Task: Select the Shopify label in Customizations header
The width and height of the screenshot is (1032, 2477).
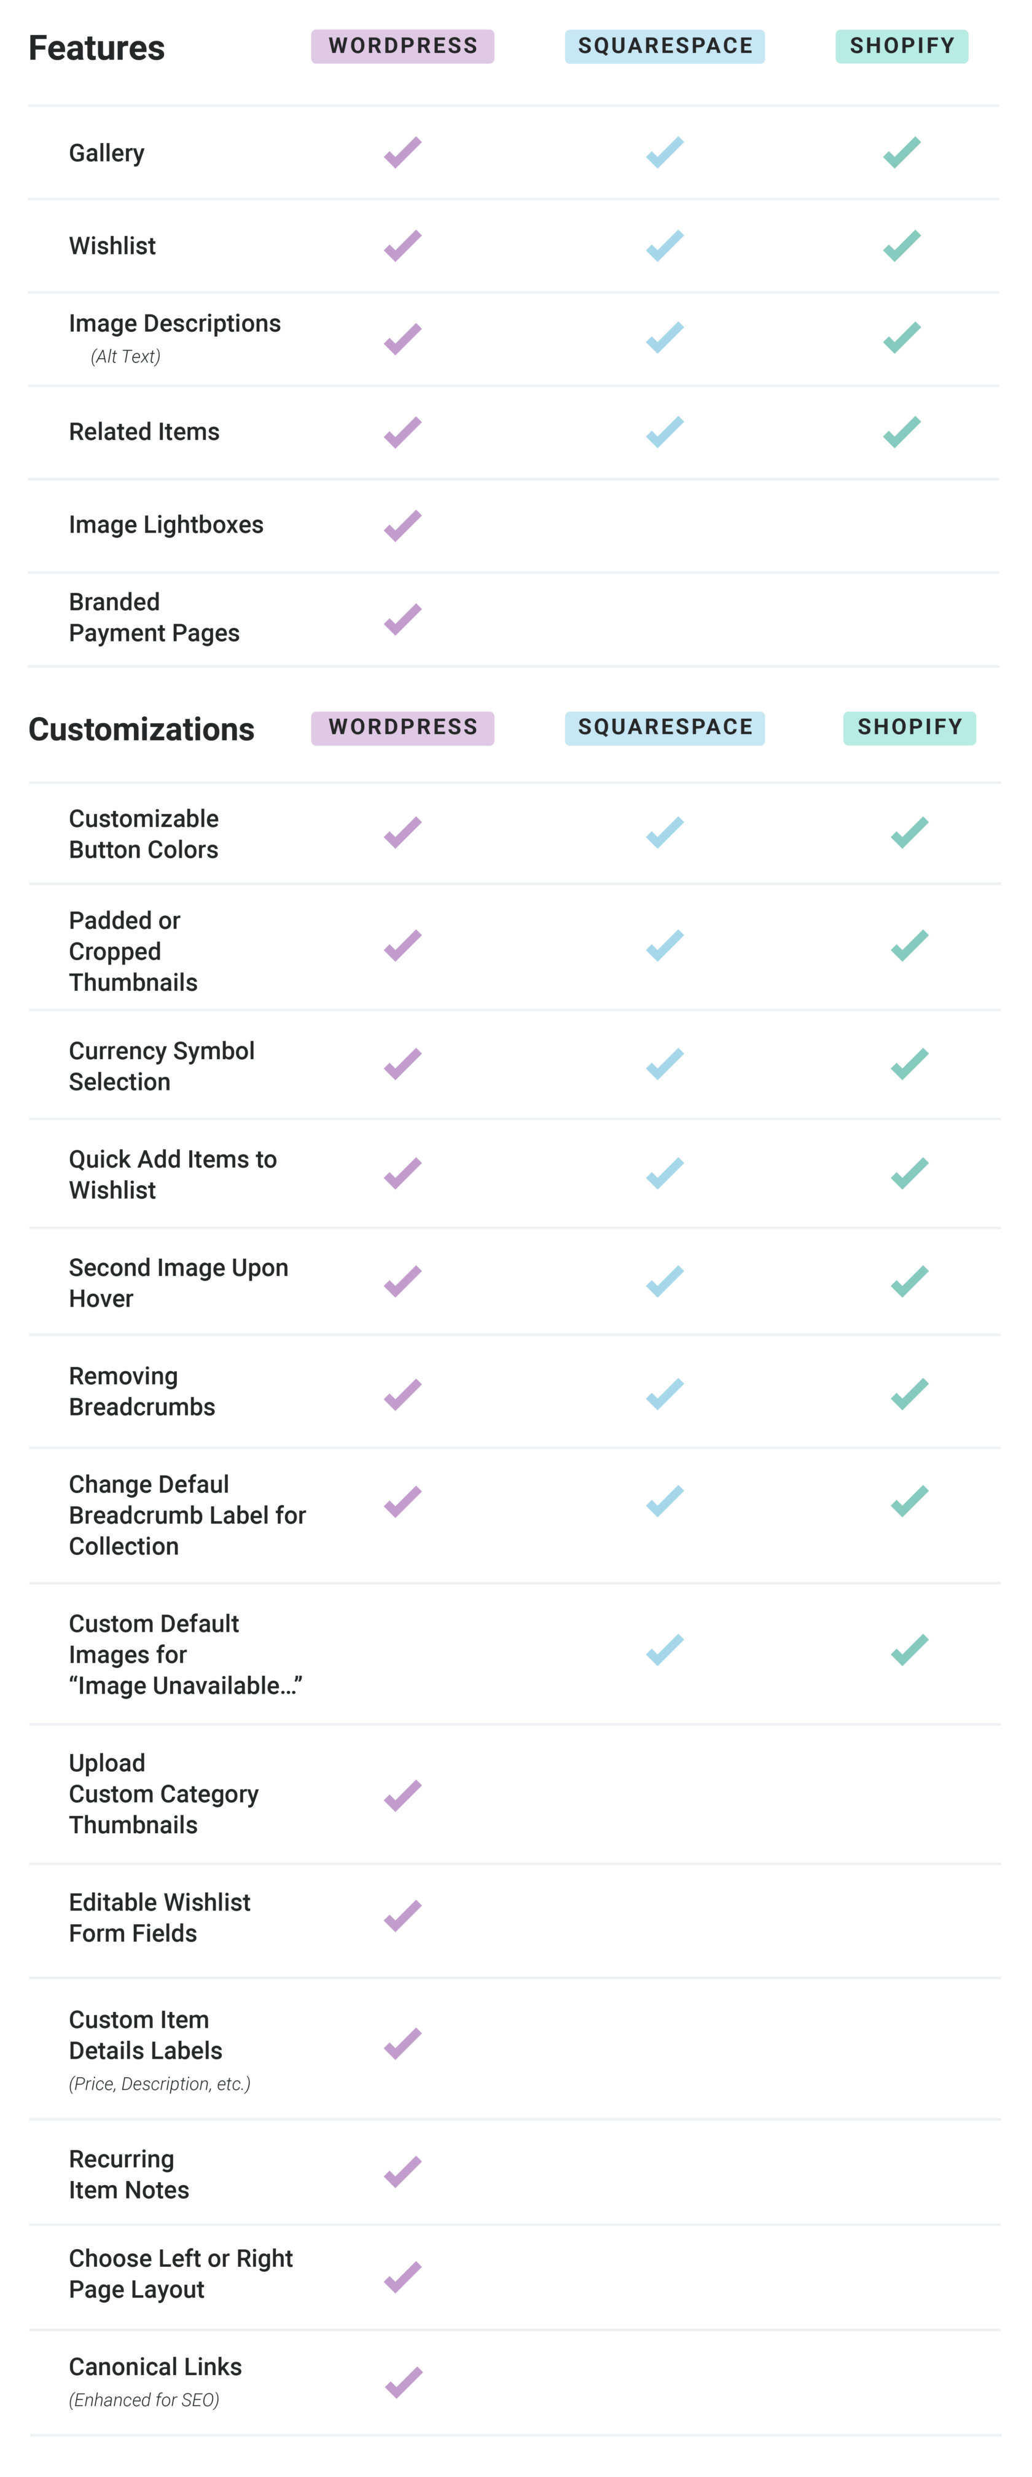Action: (x=909, y=728)
